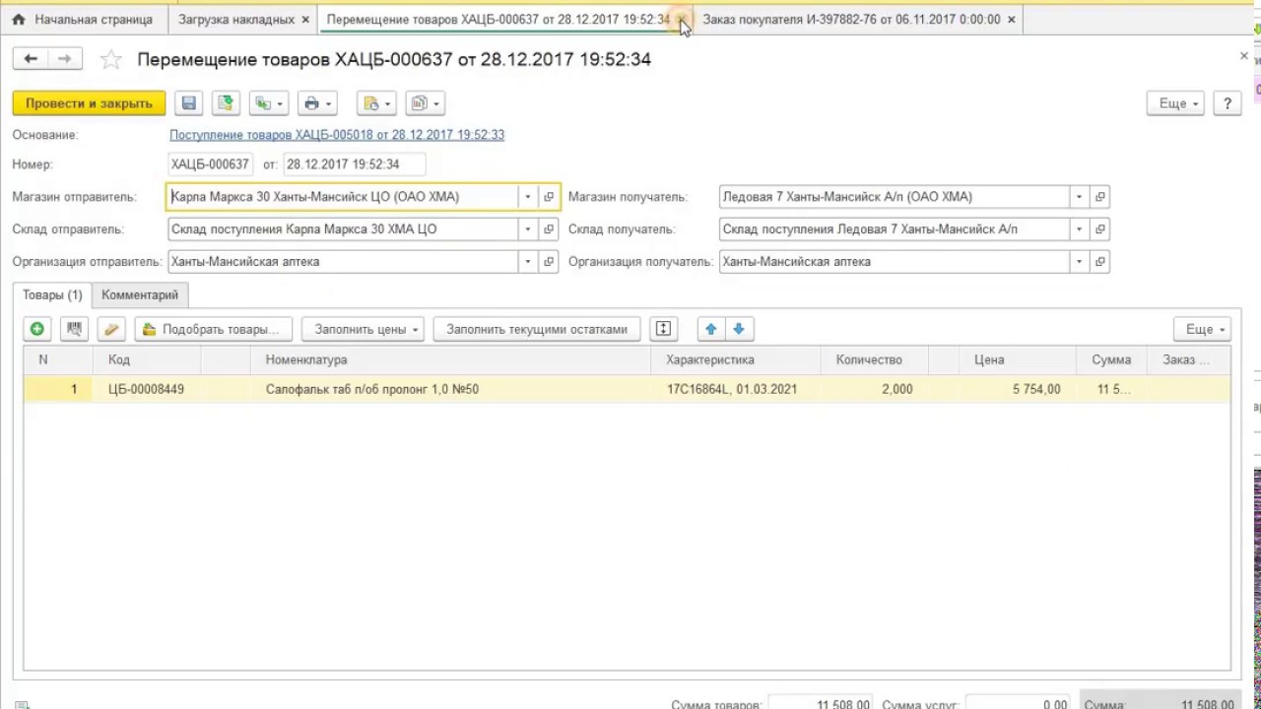Click the date field 28.12.2017 19:52:34
Viewport: 1261px width, 709px height.
(x=355, y=164)
